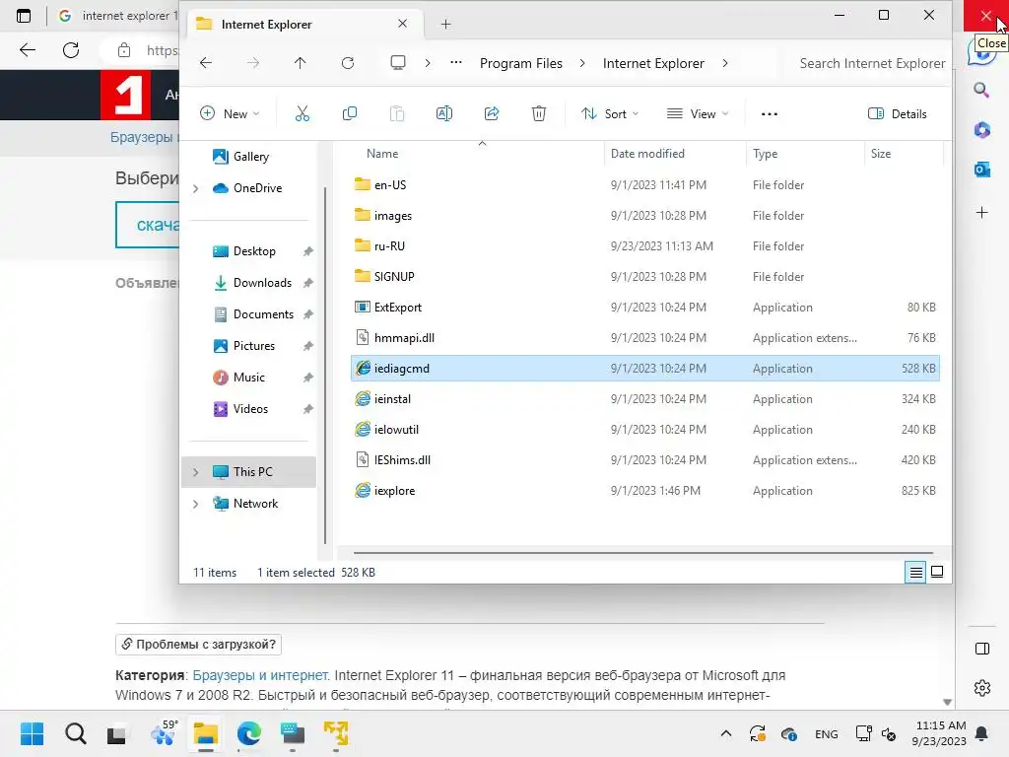Screen dimensions: 1009x757
Task: Click Браузеры и интернет category link
Action: coord(260,675)
